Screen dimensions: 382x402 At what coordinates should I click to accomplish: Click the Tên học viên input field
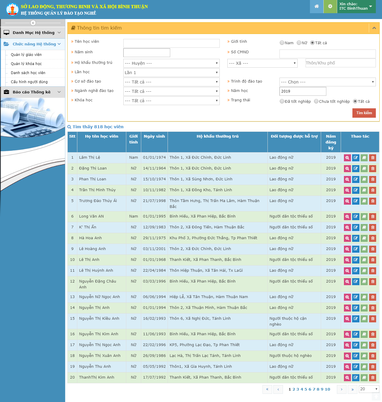pos(171,43)
